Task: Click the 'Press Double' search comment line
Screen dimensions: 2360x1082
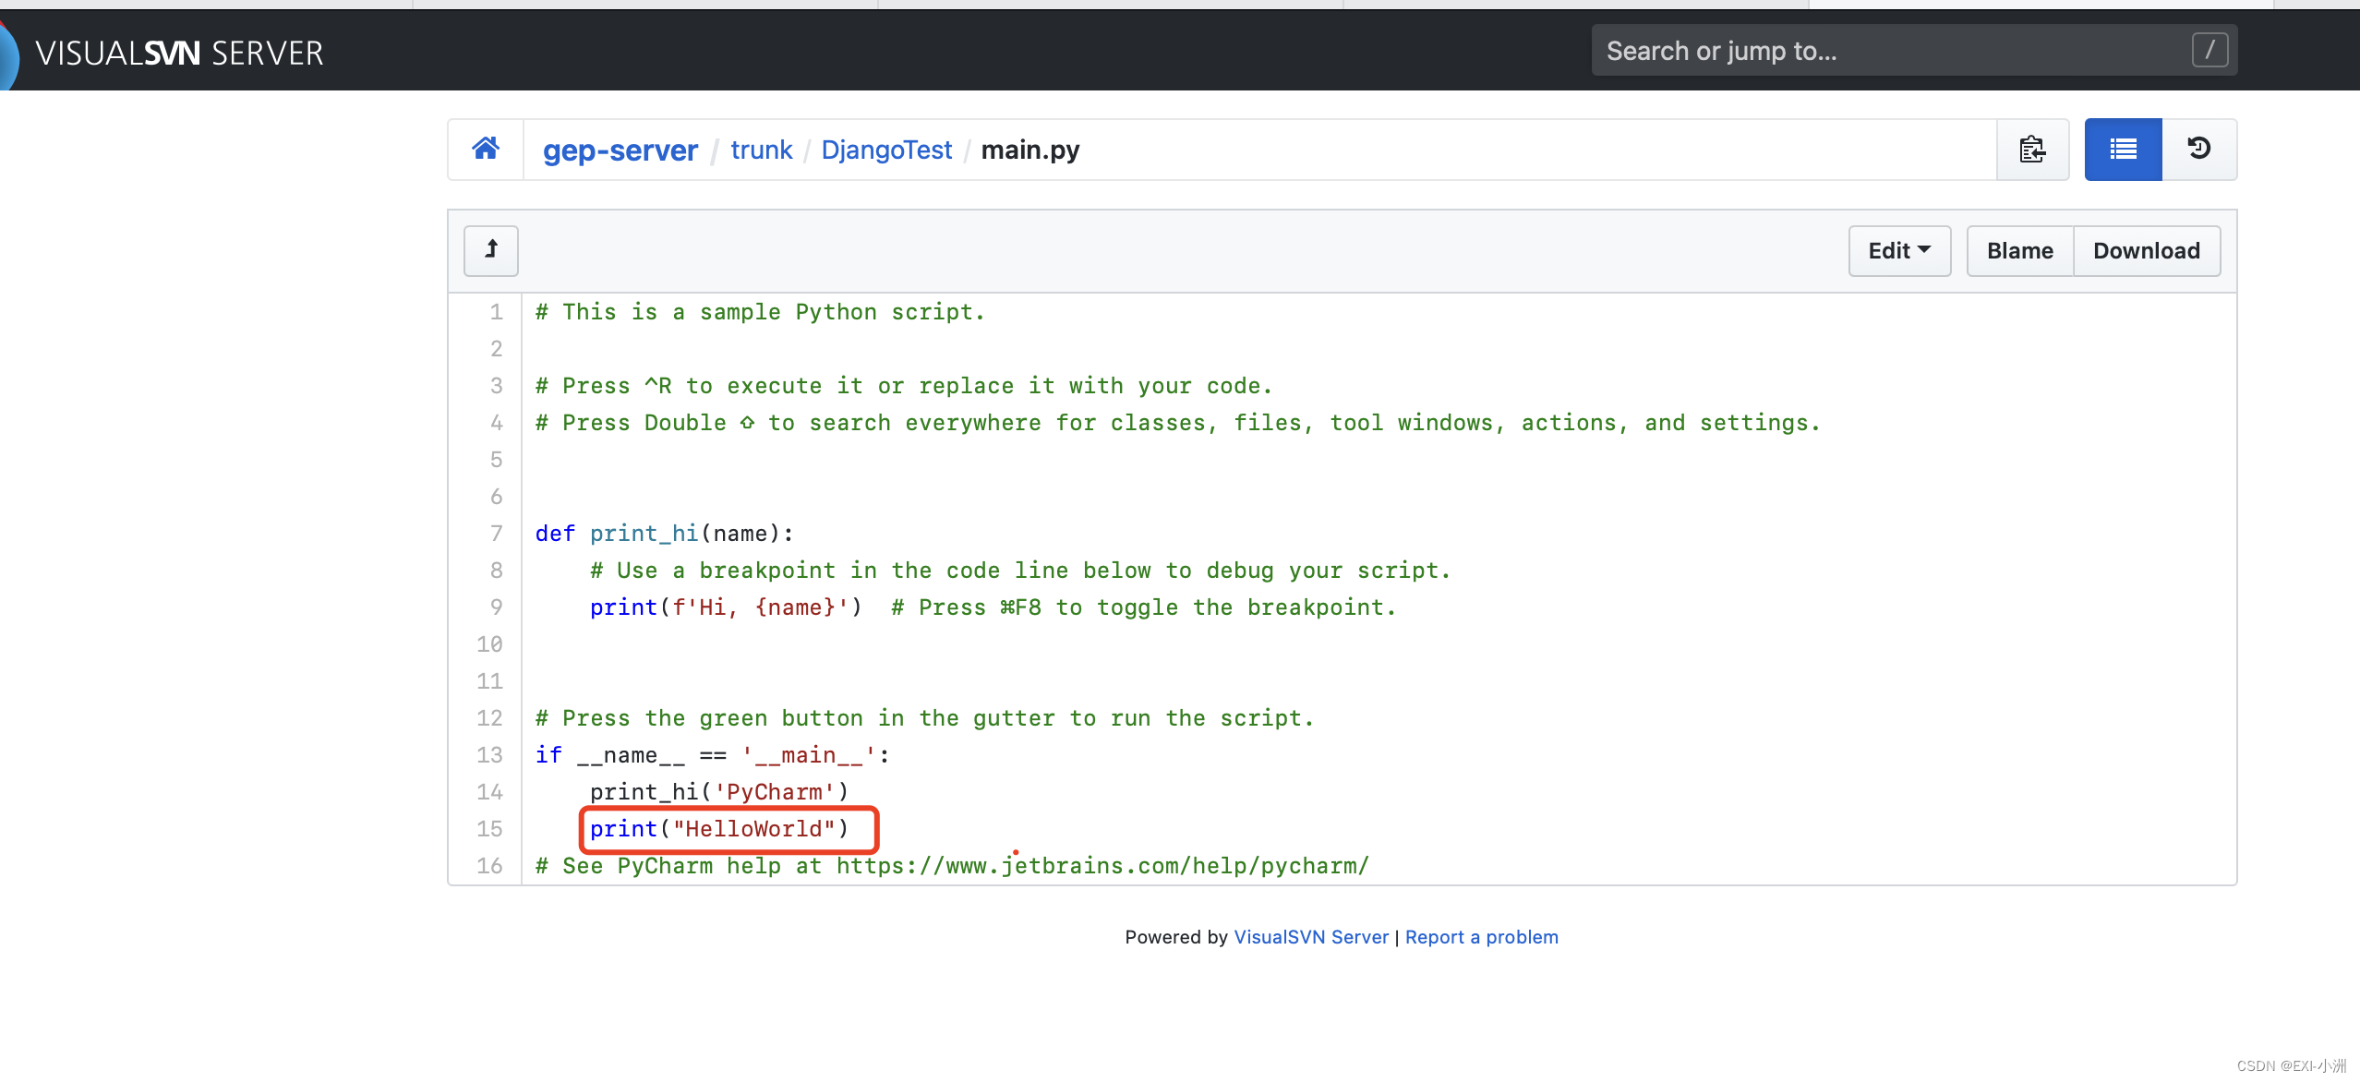Action: coord(1177,423)
